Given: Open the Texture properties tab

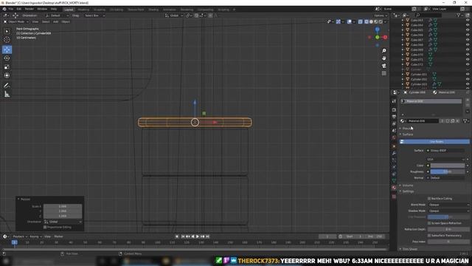Looking at the screenshot, I should click(x=394, y=197).
